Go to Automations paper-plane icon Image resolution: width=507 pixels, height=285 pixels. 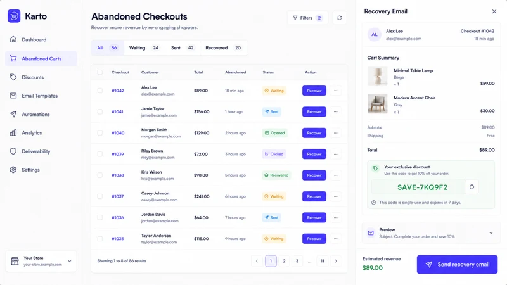tap(13, 114)
